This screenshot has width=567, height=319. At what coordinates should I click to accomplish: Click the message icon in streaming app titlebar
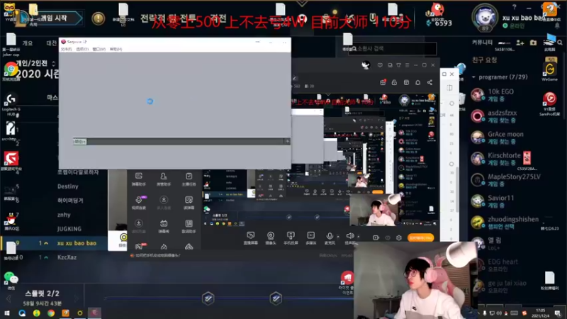pyautogui.click(x=380, y=65)
